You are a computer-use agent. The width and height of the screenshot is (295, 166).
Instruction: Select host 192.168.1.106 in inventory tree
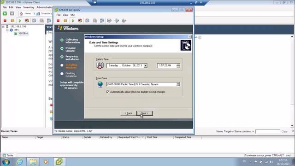coord(18,27)
